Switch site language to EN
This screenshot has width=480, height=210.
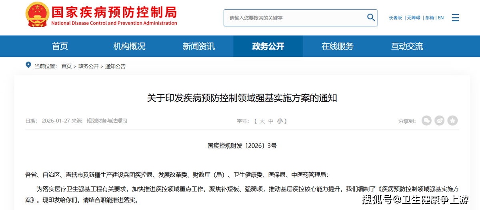coord(441,18)
